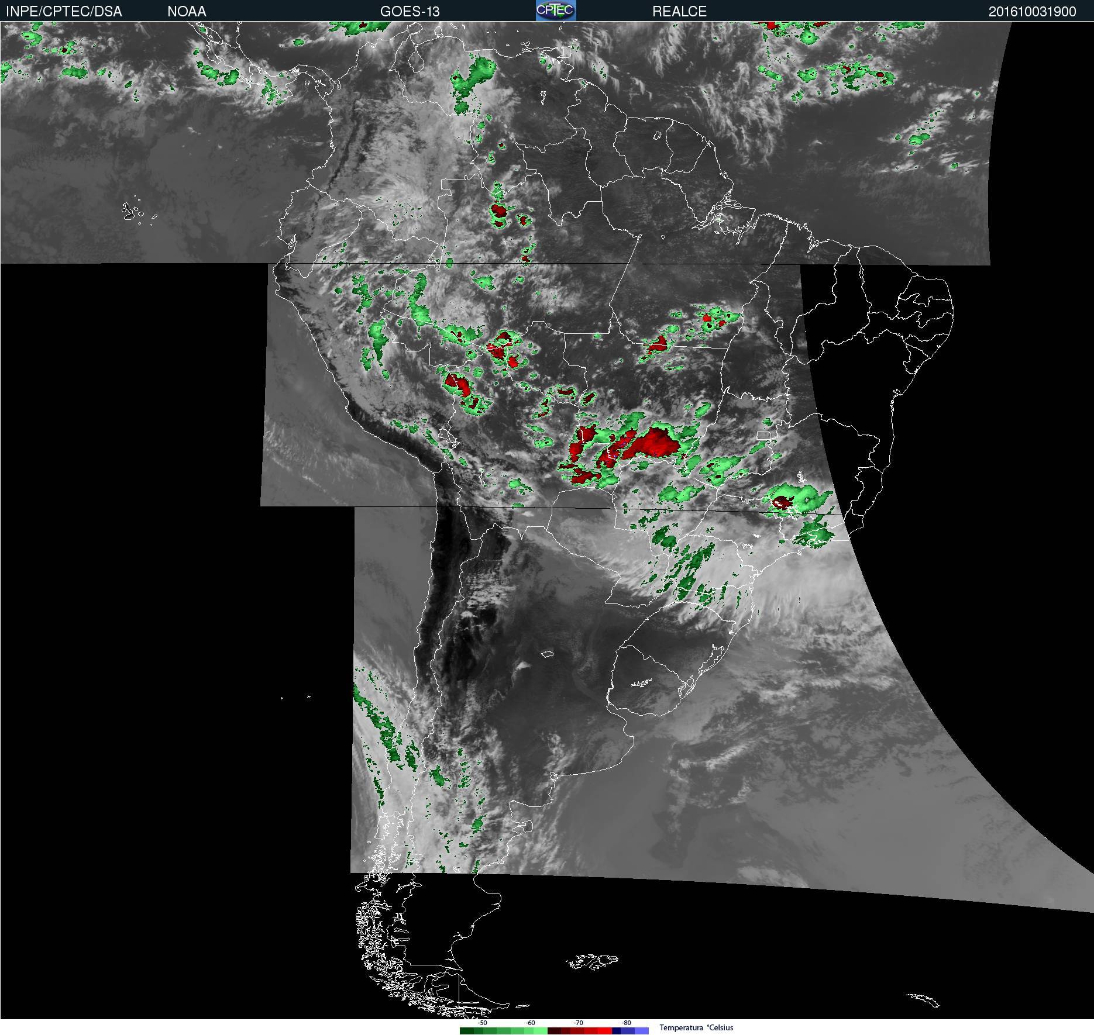Pick the dark navy legend swatch

click(x=616, y=1031)
